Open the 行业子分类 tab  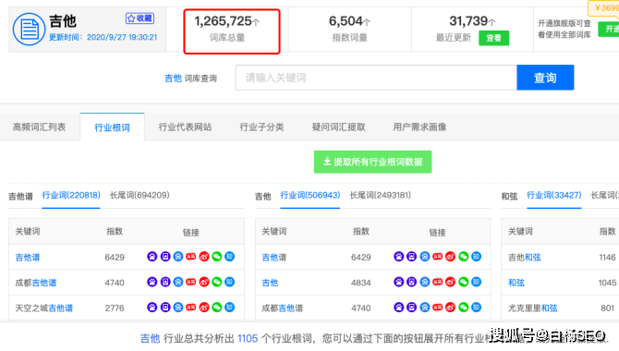(x=261, y=127)
